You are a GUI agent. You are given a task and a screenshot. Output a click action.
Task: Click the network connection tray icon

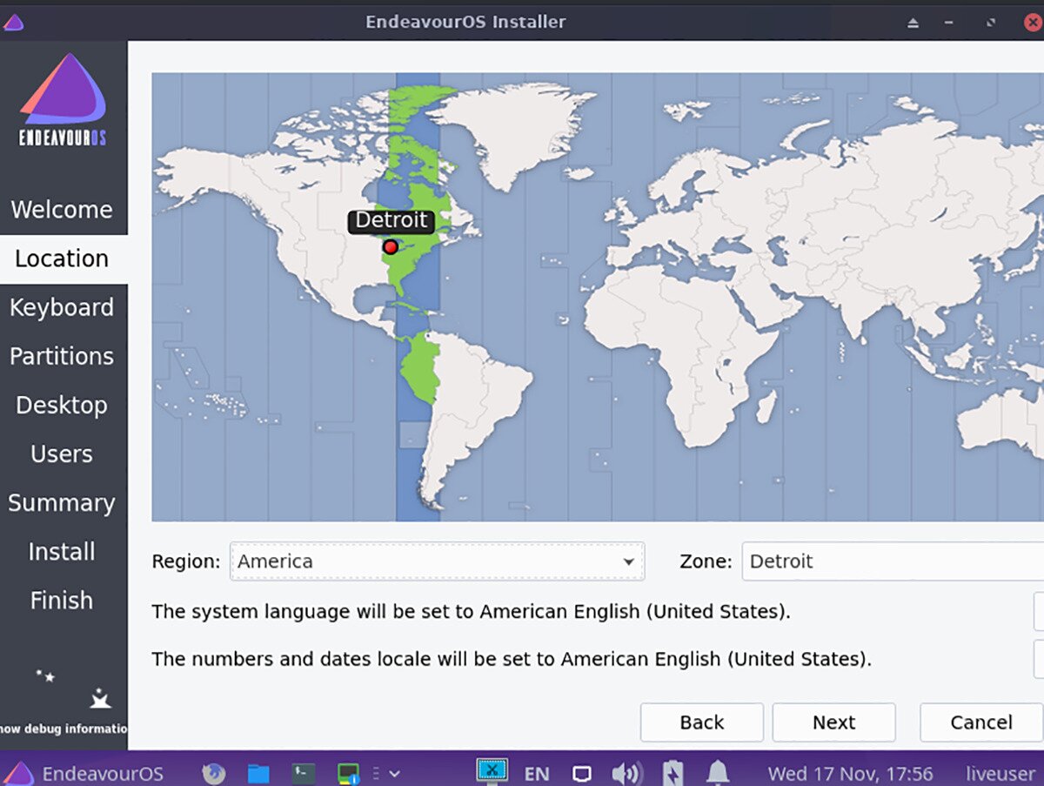(492, 772)
